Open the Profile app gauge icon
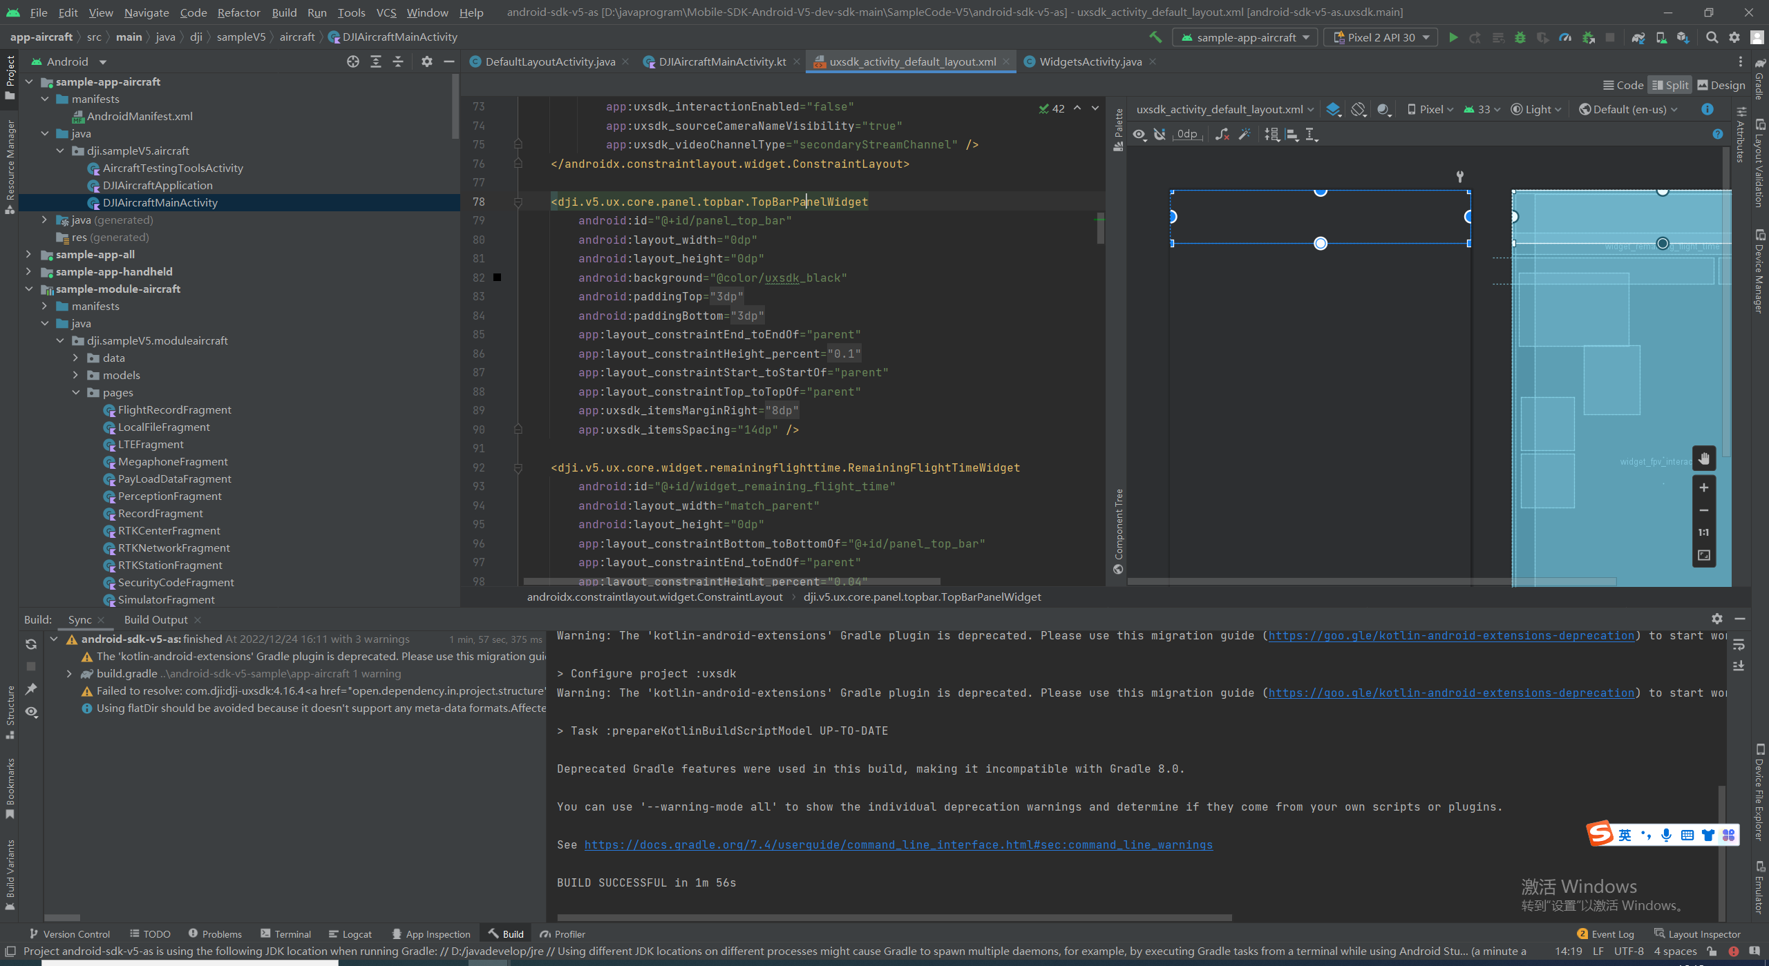This screenshot has height=966, width=1769. pyautogui.click(x=1565, y=37)
